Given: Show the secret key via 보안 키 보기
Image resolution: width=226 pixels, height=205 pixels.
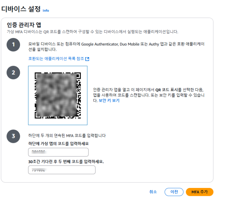Looking at the screenshot, I should (109, 101).
